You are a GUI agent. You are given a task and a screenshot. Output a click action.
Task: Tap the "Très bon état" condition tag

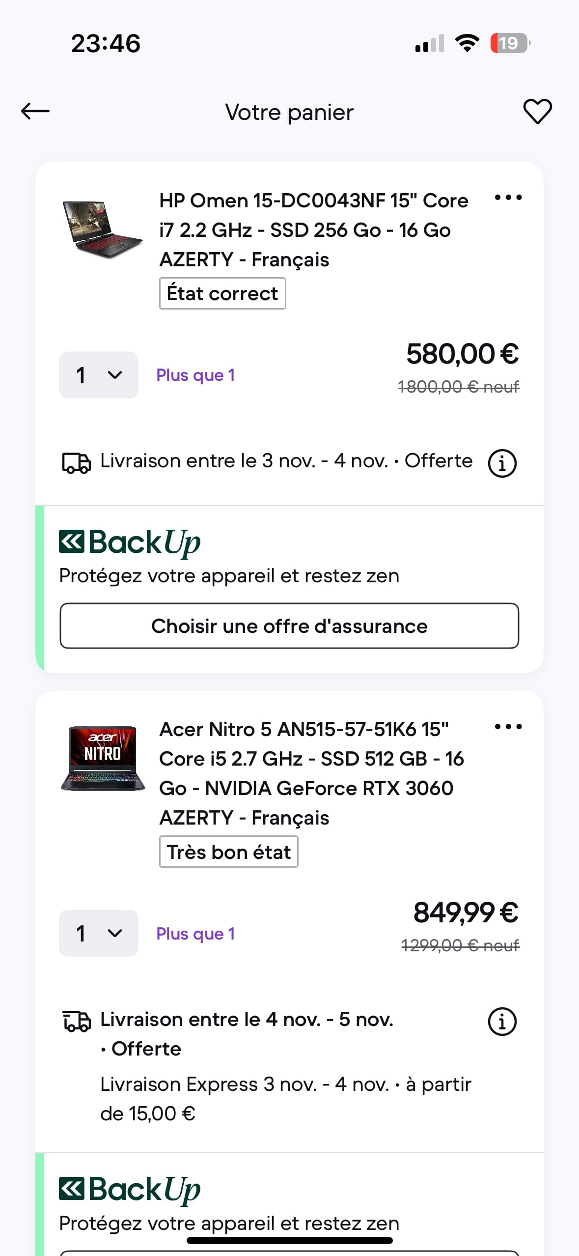(x=228, y=852)
